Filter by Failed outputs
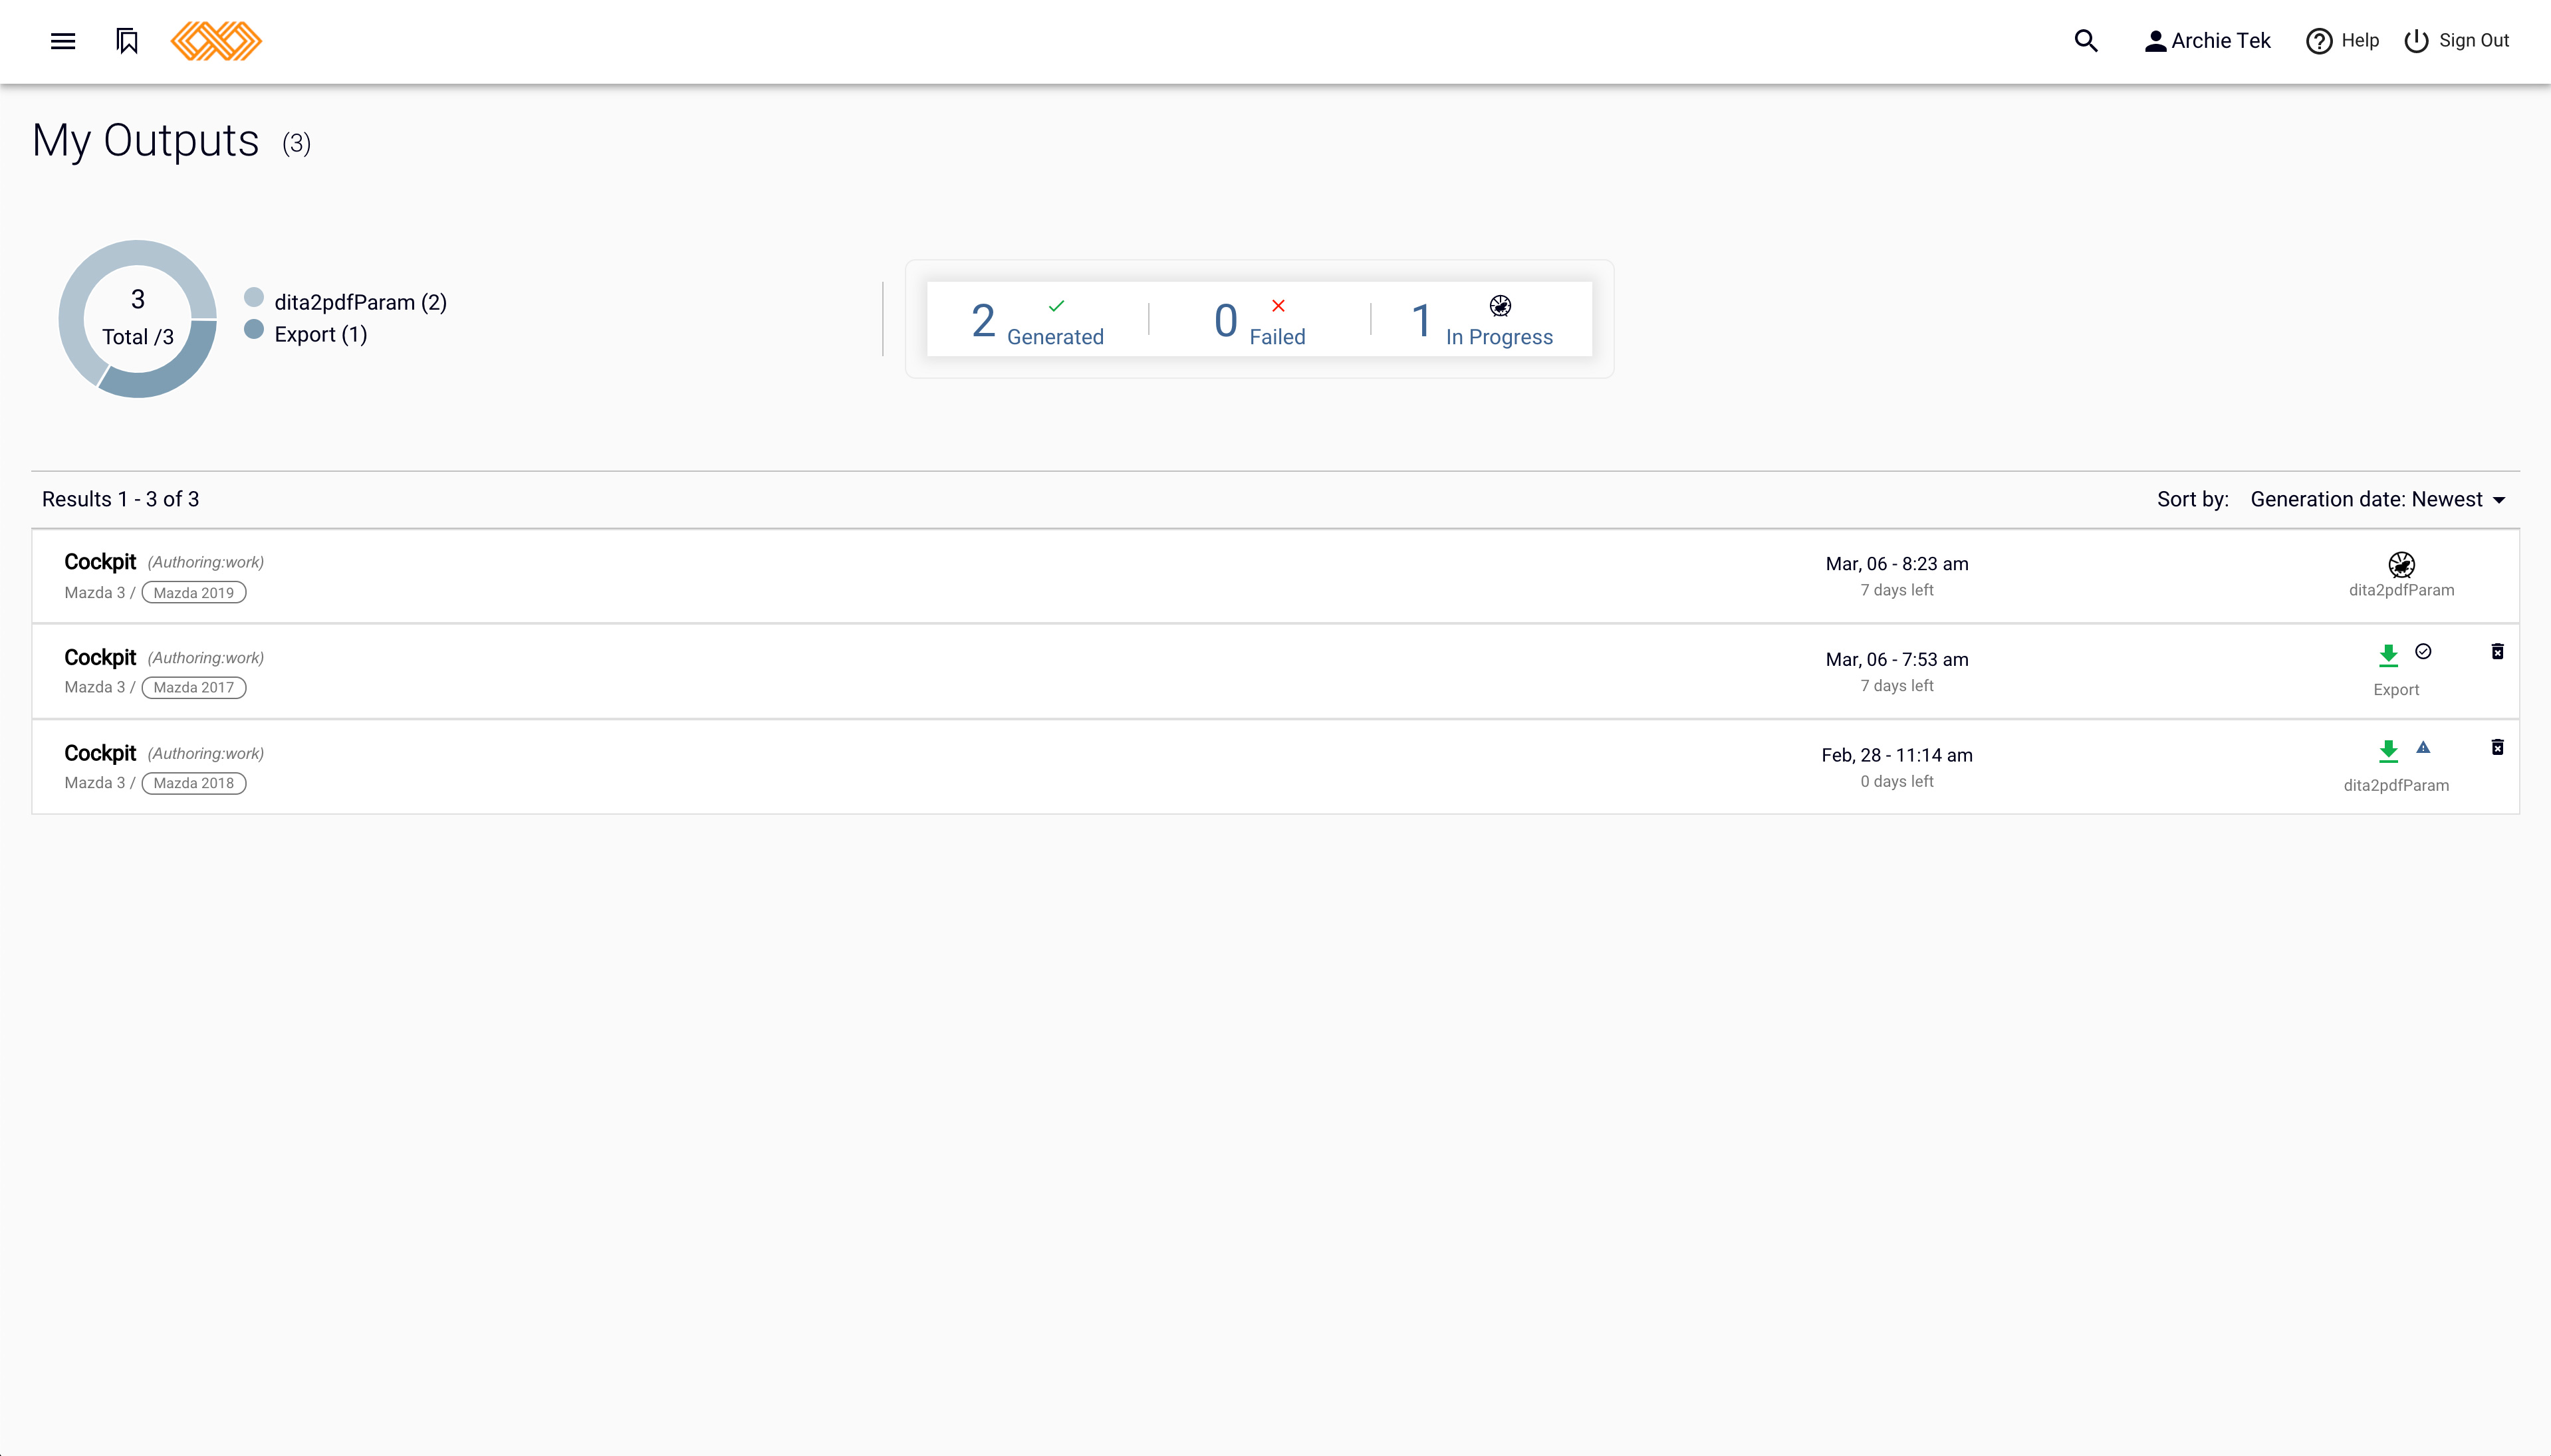2551x1456 pixels. [1259, 320]
